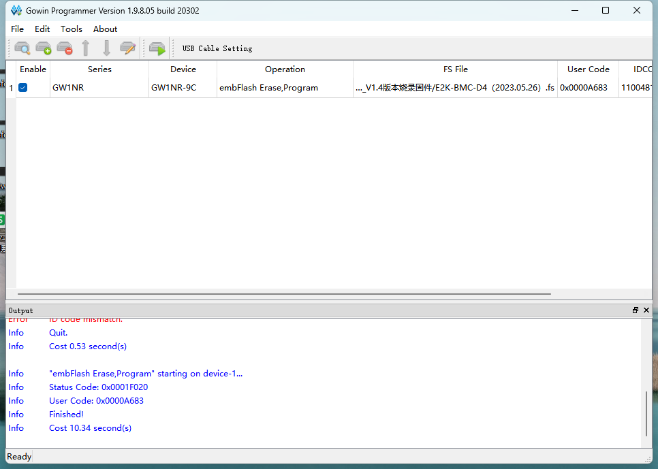Close the Gowin Programmer window

point(637,10)
